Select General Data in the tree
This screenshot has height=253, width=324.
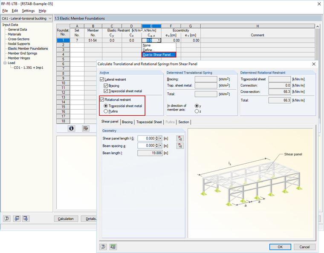[x=17, y=29]
